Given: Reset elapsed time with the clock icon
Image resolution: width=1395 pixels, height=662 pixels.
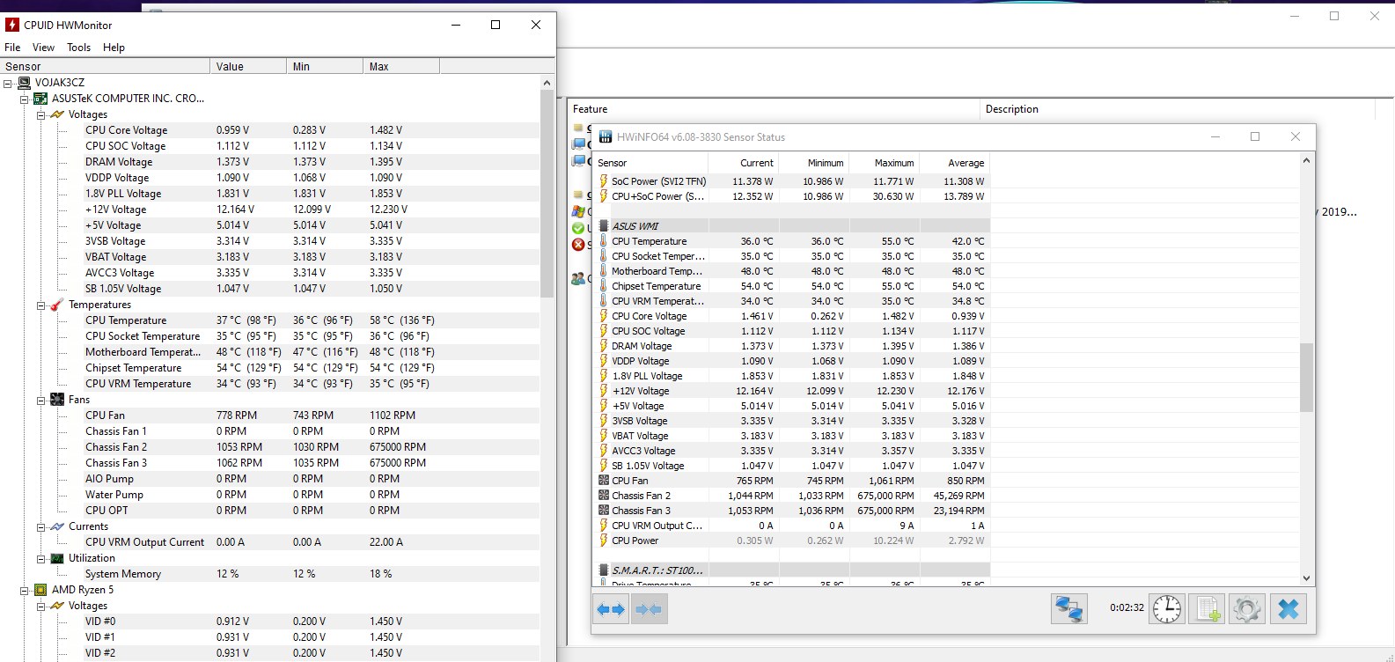Looking at the screenshot, I should pos(1167,609).
